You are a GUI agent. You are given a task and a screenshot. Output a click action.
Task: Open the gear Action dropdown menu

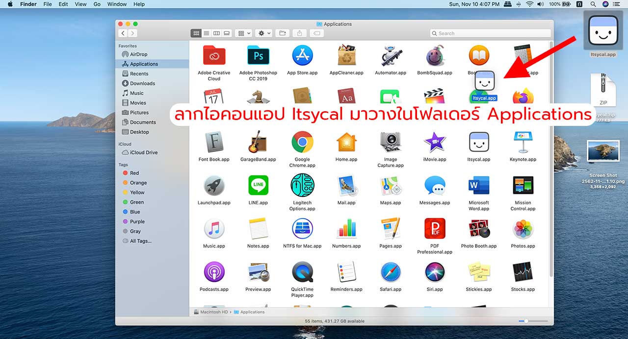click(x=264, y=33)
